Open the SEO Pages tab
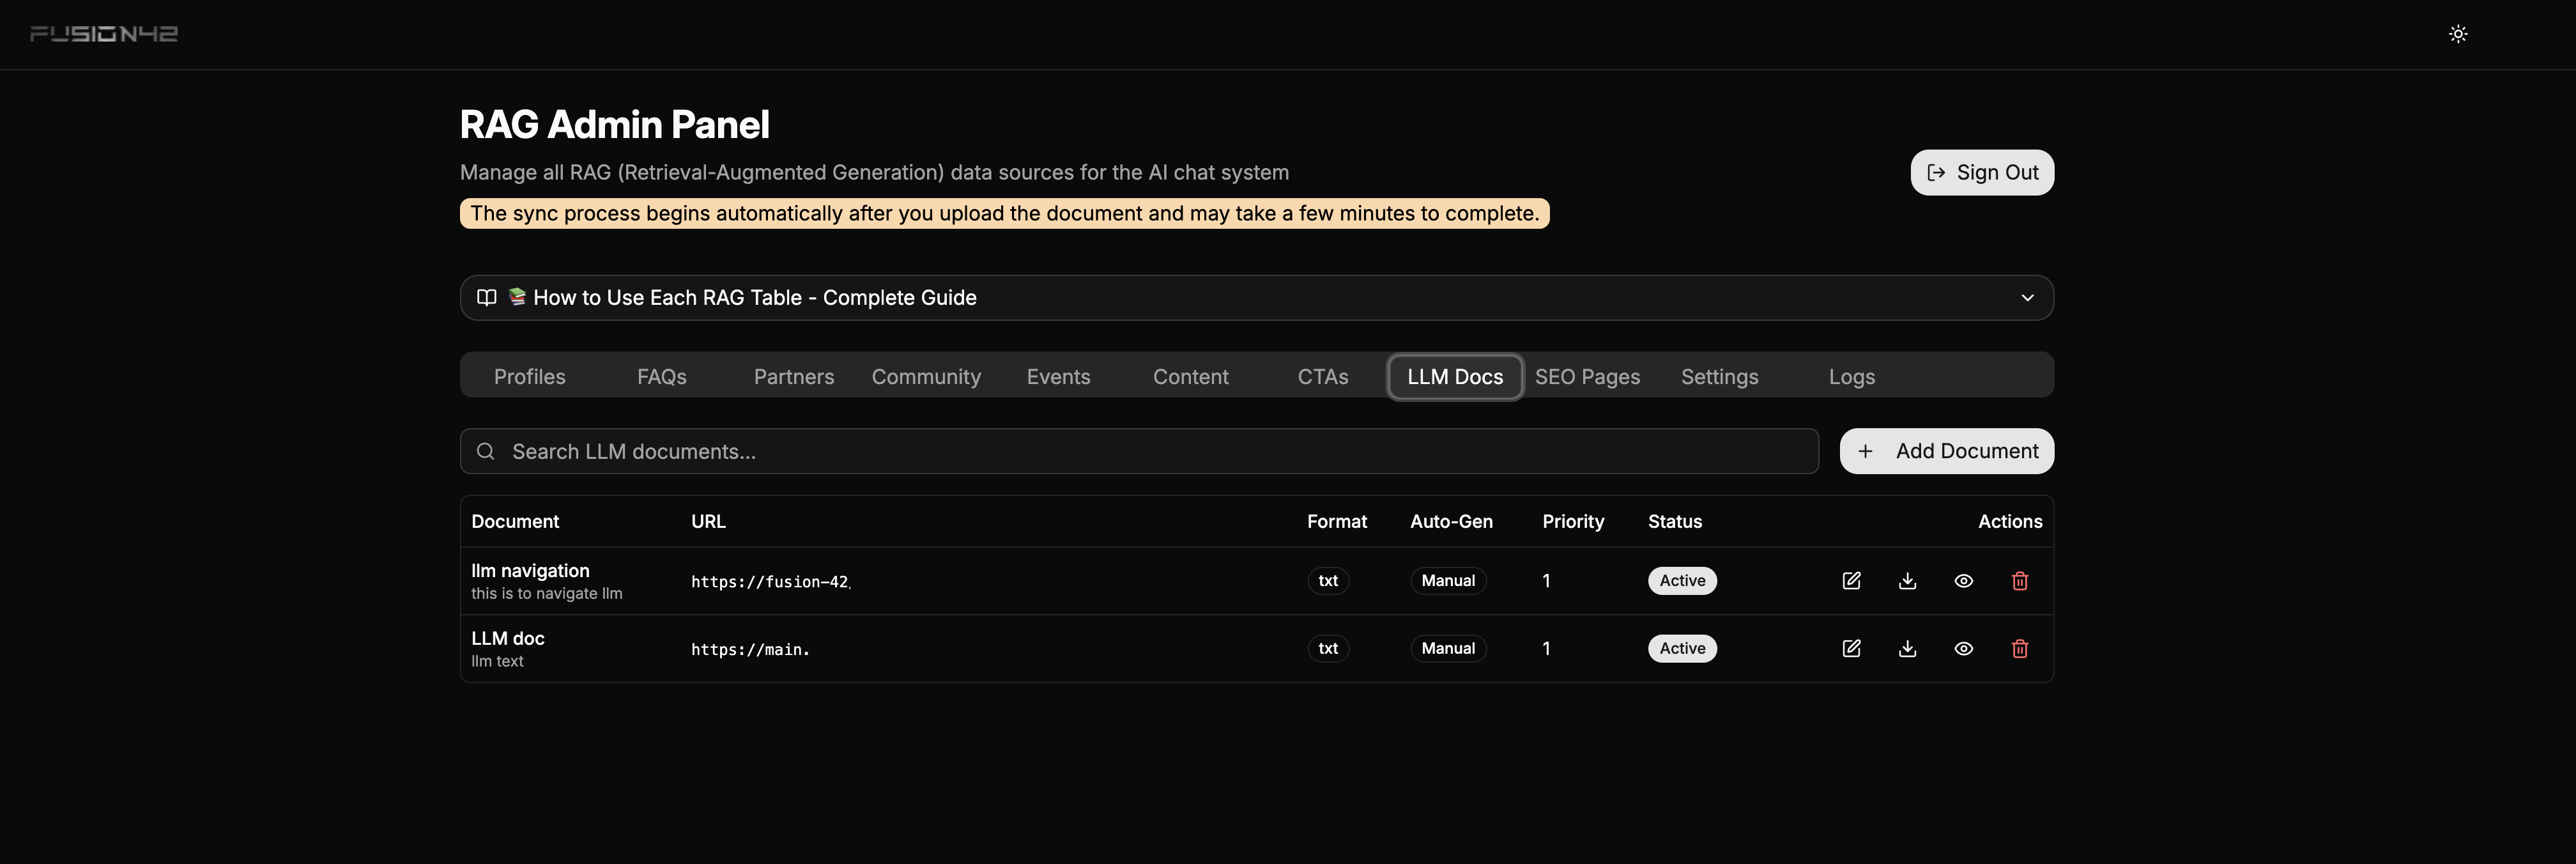The width and height of the screenshot is (2576, 864). point(1587,377)
